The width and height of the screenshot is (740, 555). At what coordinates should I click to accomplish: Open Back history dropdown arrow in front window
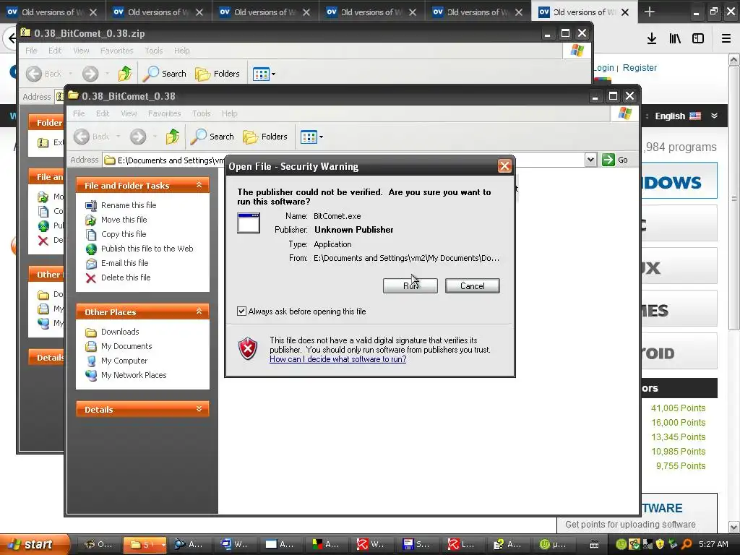118,137
